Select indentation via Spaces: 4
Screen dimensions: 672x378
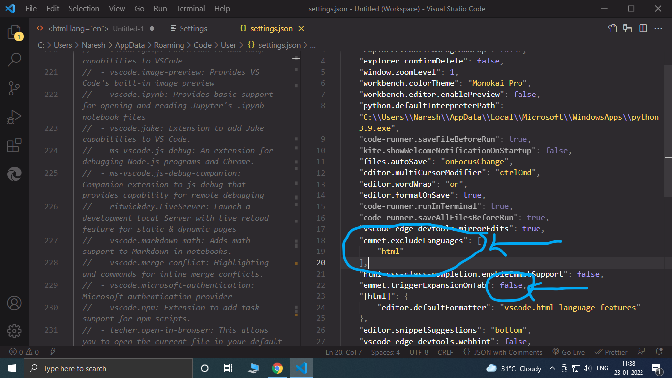tap(386, 352)
